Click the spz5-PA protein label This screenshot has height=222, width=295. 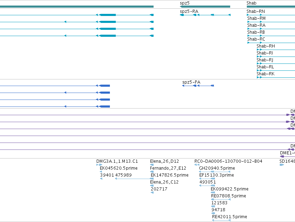(191, 82)
